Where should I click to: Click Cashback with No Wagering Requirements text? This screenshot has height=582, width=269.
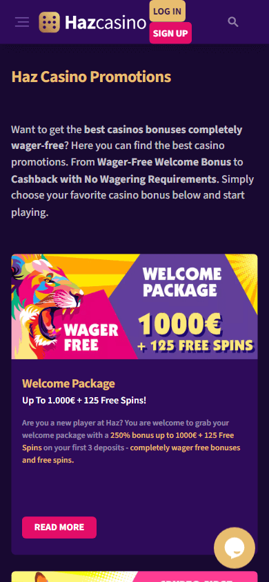(114, 179)
